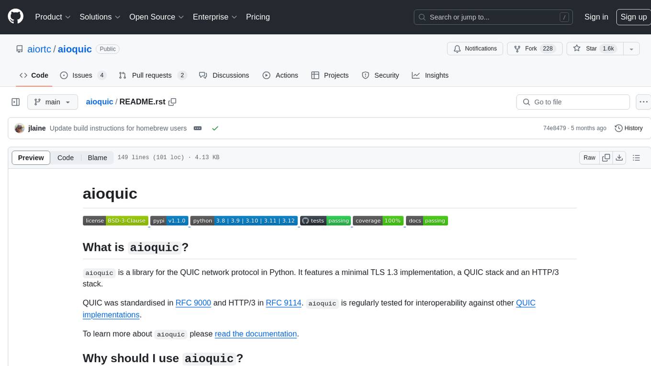Open the homebrew build instructions commit message
651x366 pixels.
[118, 128]
